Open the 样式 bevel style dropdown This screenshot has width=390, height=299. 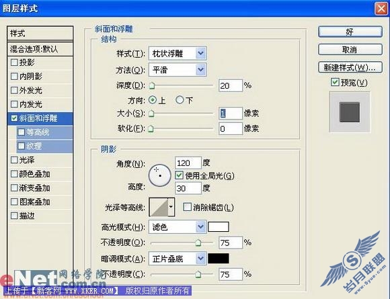click(x=178, y=54)
